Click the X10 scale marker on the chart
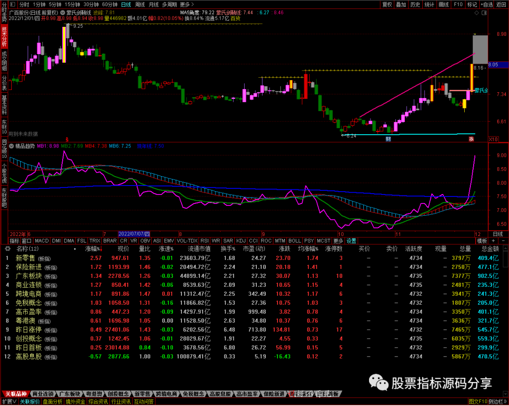Image resolution: width=509 pixels, height=406 pixels. (x=493, y=139)
